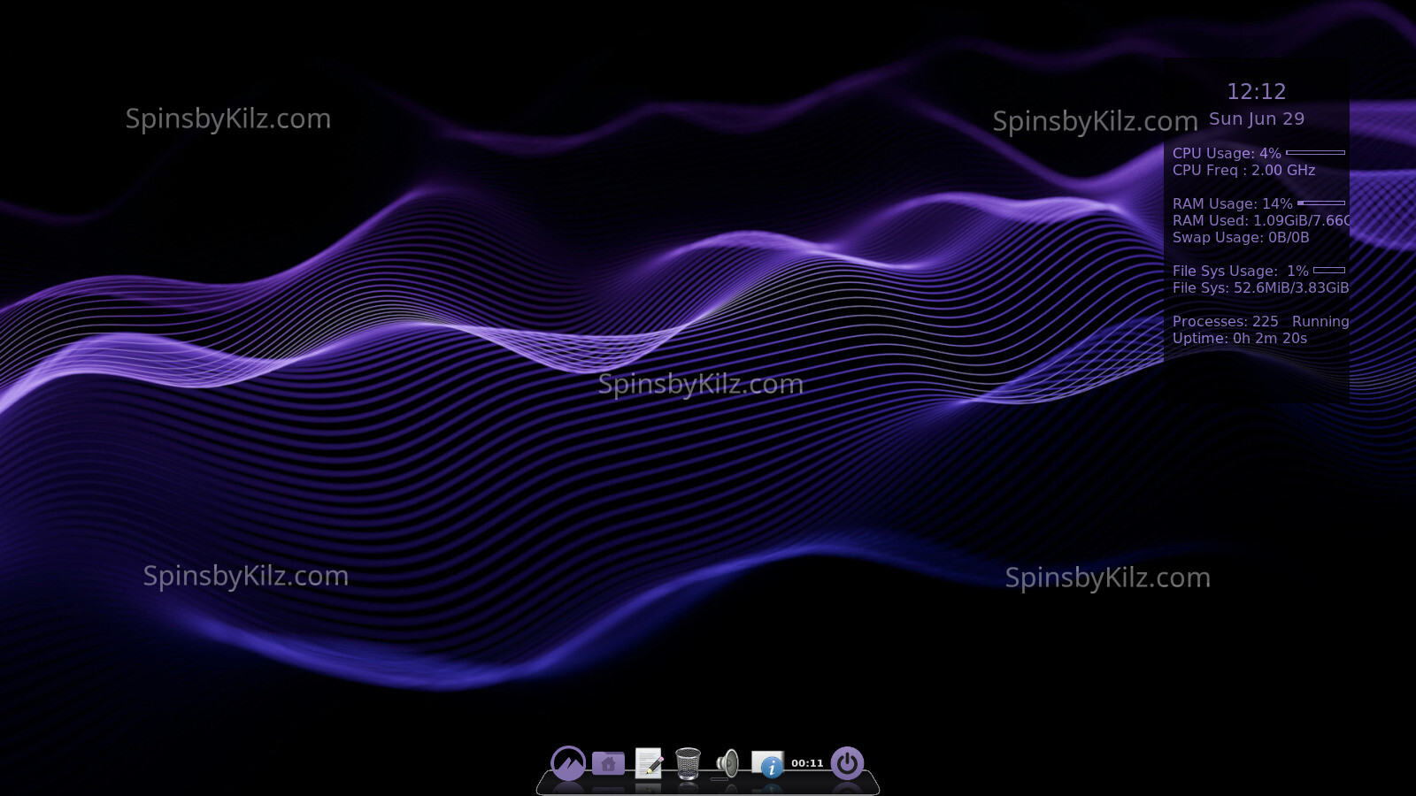Click the Sun Jun 29 date

coord(1257,119)
